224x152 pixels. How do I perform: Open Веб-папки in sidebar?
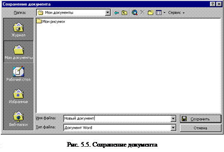click(x=18, y=118)
